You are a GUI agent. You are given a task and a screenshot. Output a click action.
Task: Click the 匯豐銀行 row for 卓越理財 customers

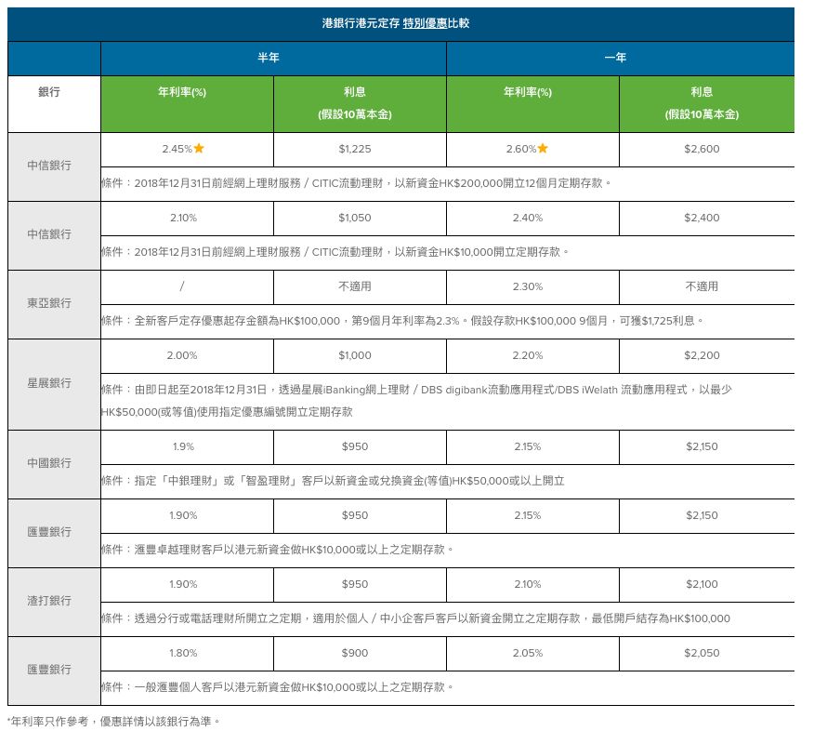54,534
